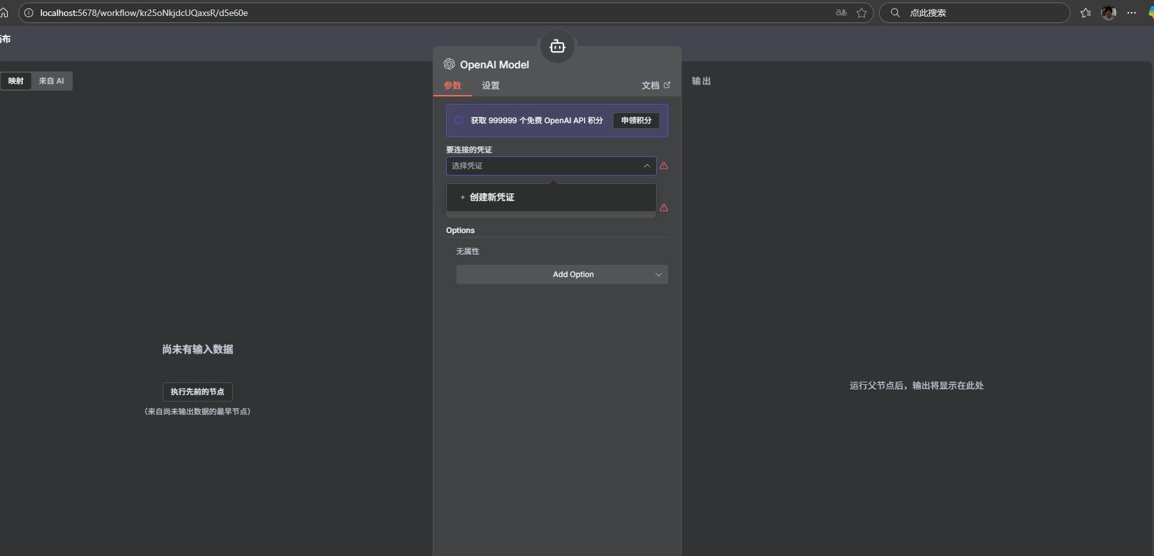
Task: Open the browser favorites list icon
Action: tap(1086, 13)
